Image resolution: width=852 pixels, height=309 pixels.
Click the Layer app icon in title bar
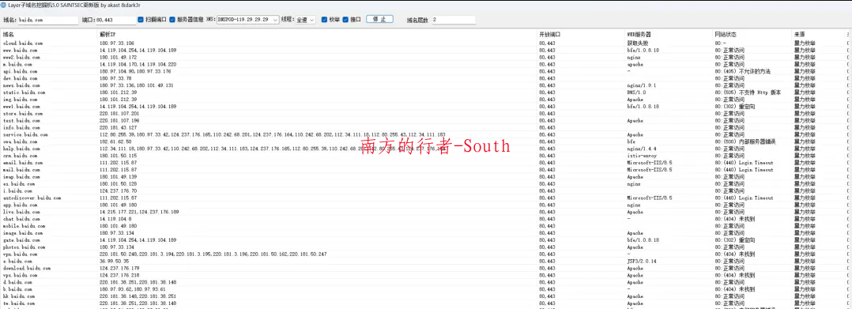click(x=3, y=5)
